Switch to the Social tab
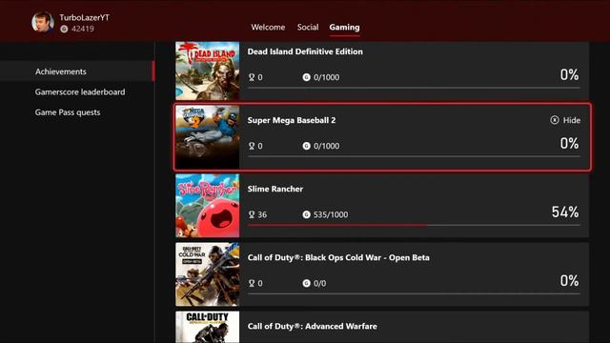The image size is (610, 343). (308, 28)
